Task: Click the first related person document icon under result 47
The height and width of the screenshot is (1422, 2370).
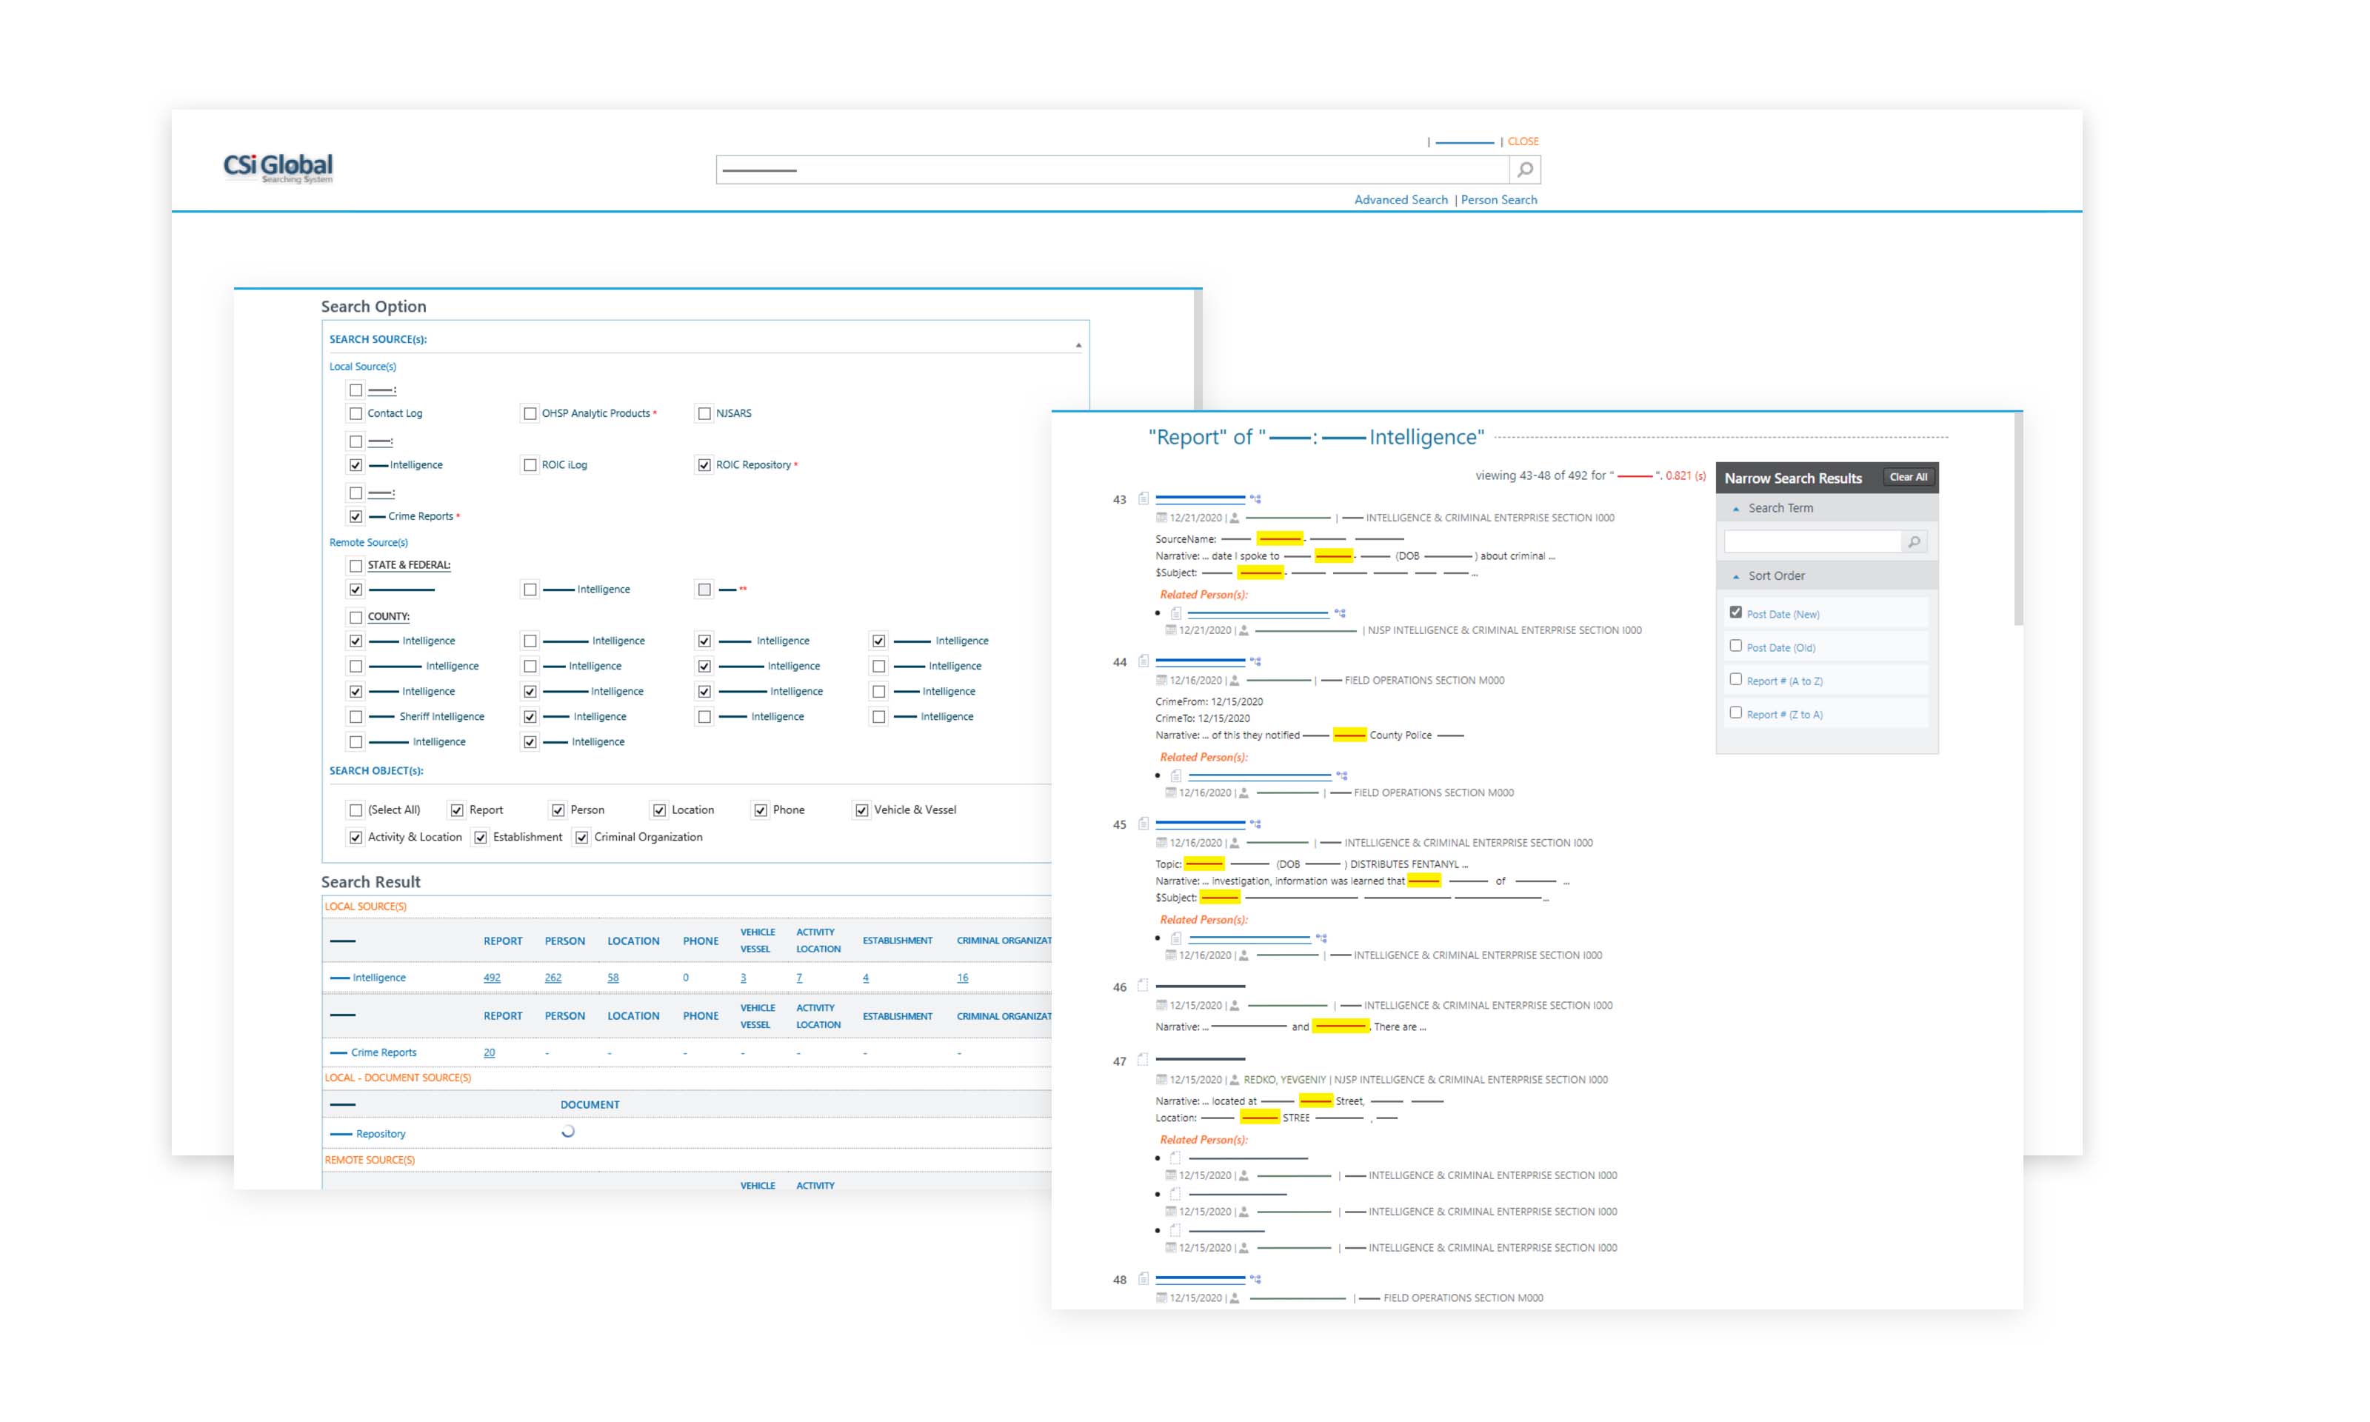Action: click(x=1176, y=1158)
